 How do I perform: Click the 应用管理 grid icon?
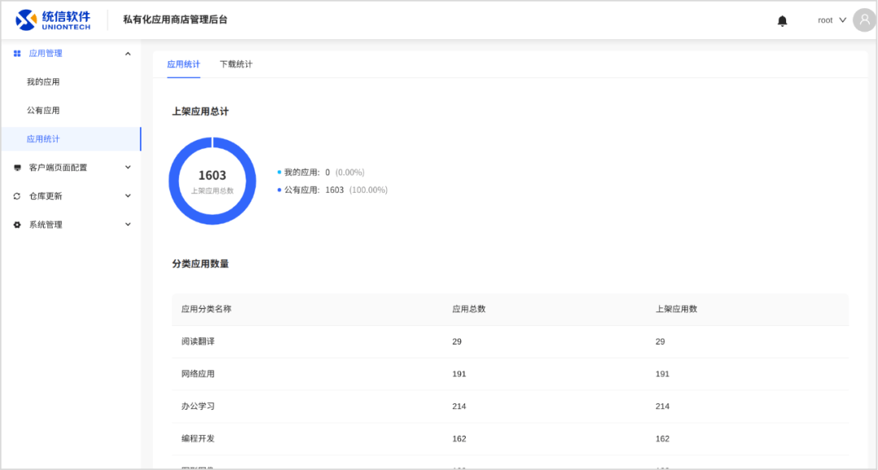tap(17, 54)
